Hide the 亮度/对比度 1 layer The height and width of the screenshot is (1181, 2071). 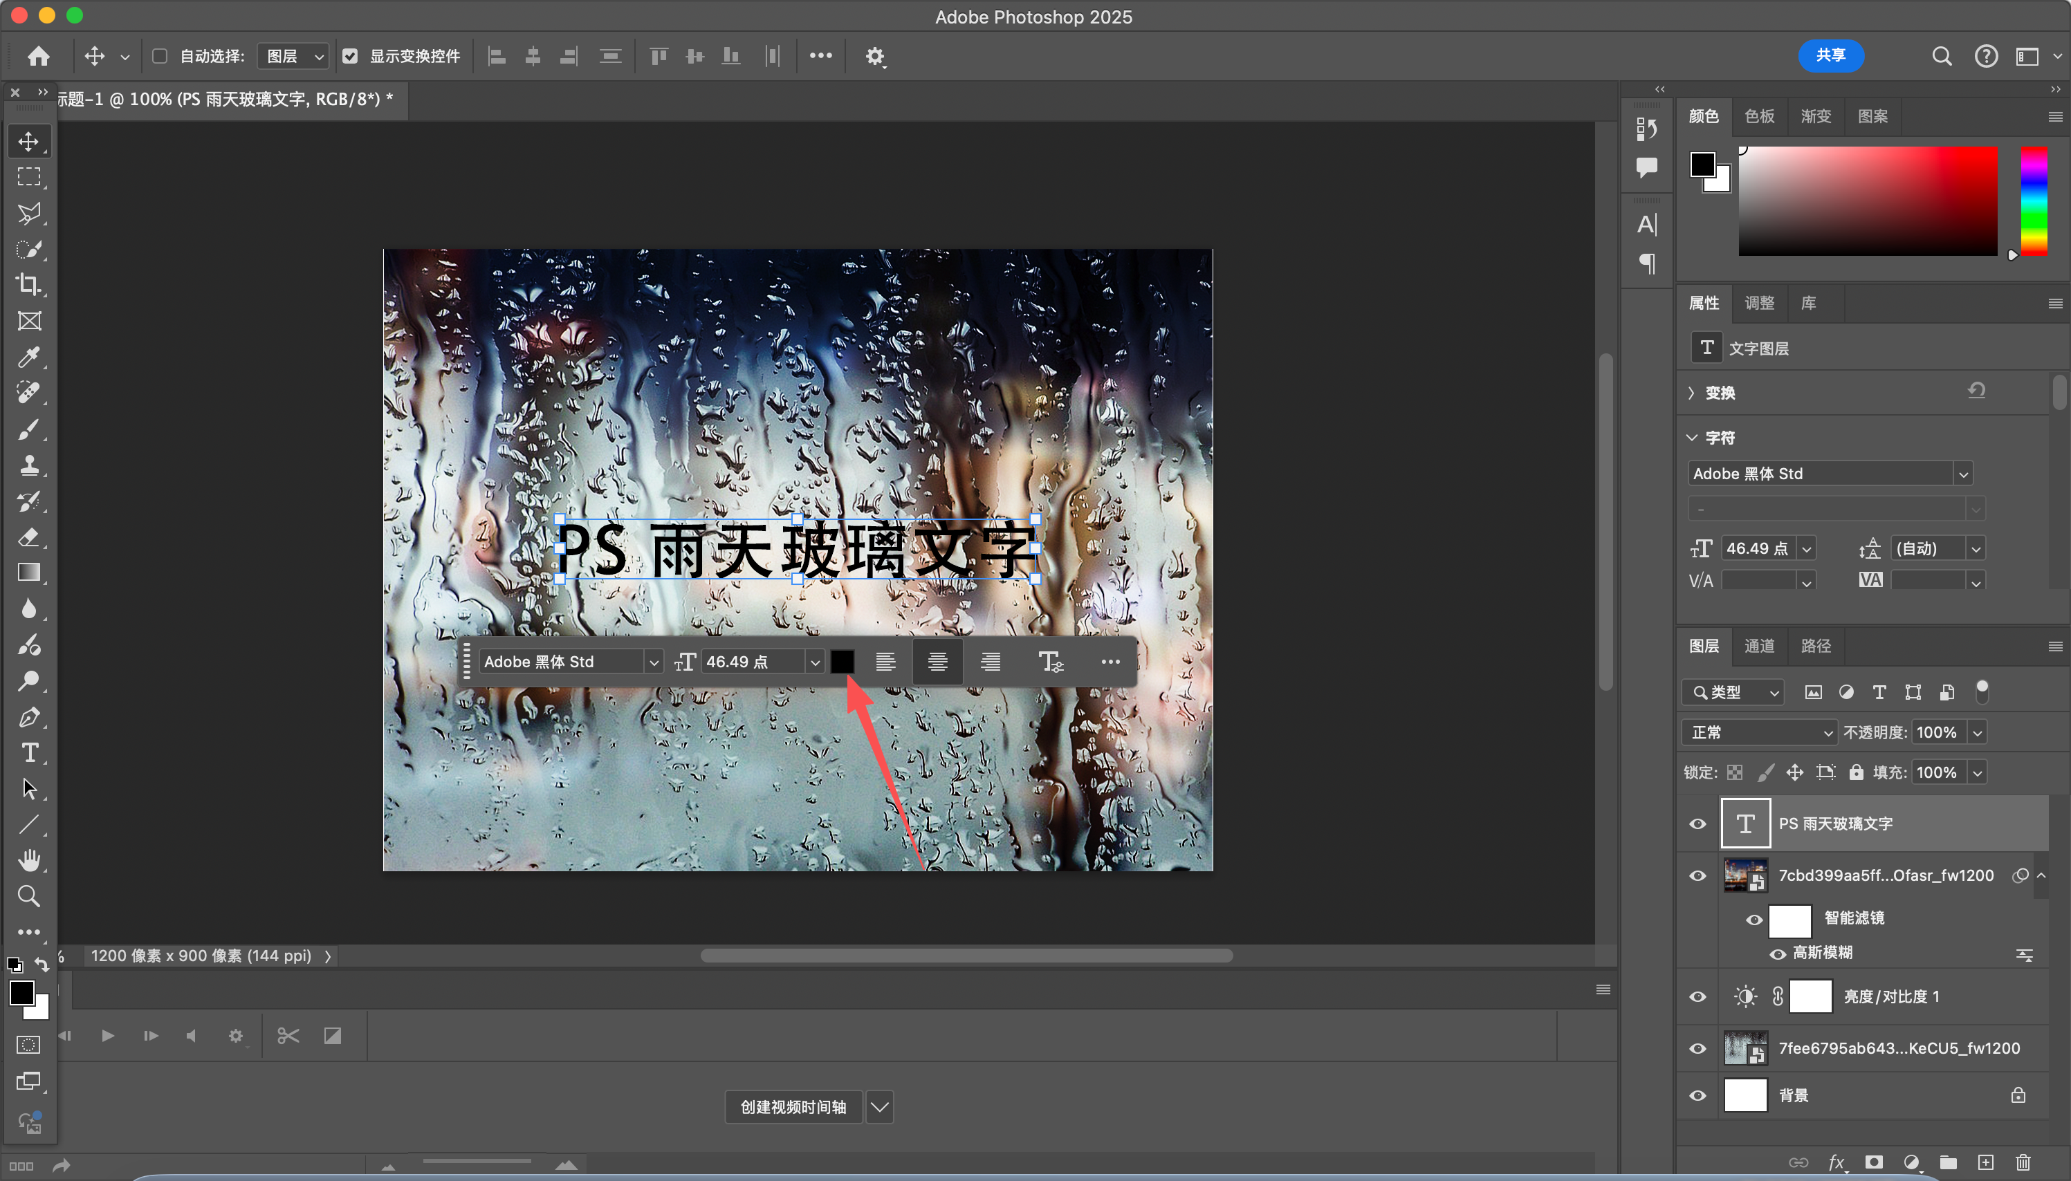click(x=1697, y=997)
